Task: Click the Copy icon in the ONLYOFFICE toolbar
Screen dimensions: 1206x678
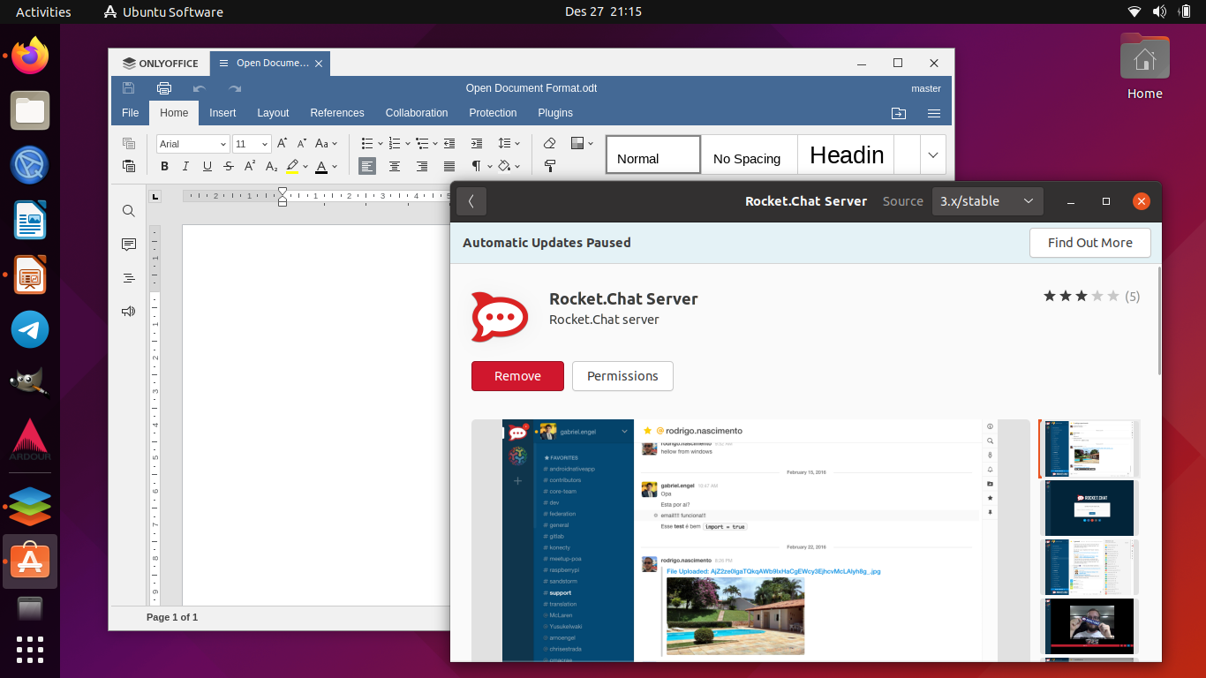Action: pyautogui.click(x=129, y=143)
